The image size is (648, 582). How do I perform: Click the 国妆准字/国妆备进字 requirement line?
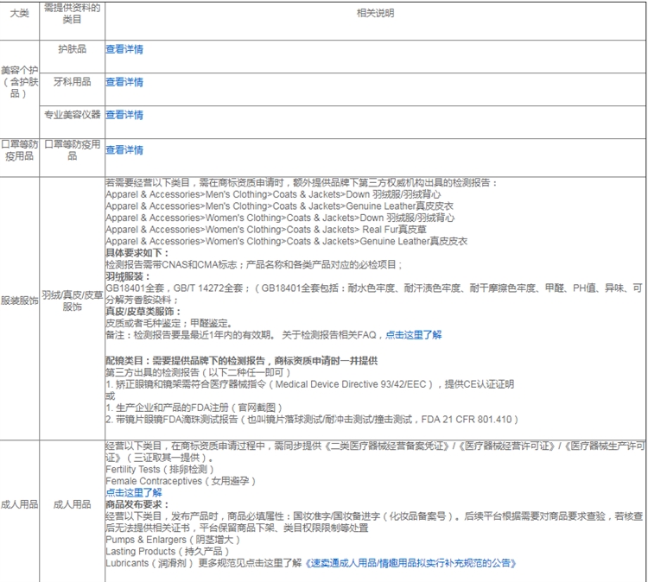[374, 522]
